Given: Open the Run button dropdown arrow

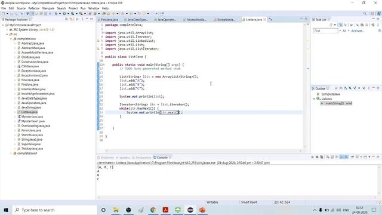Looking at the screenshot, I should tap(68, 14).
